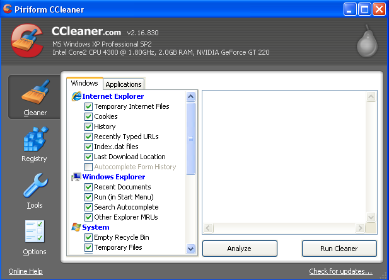Toggle Run (in Start Menu) checkbox

coord(88,198)
